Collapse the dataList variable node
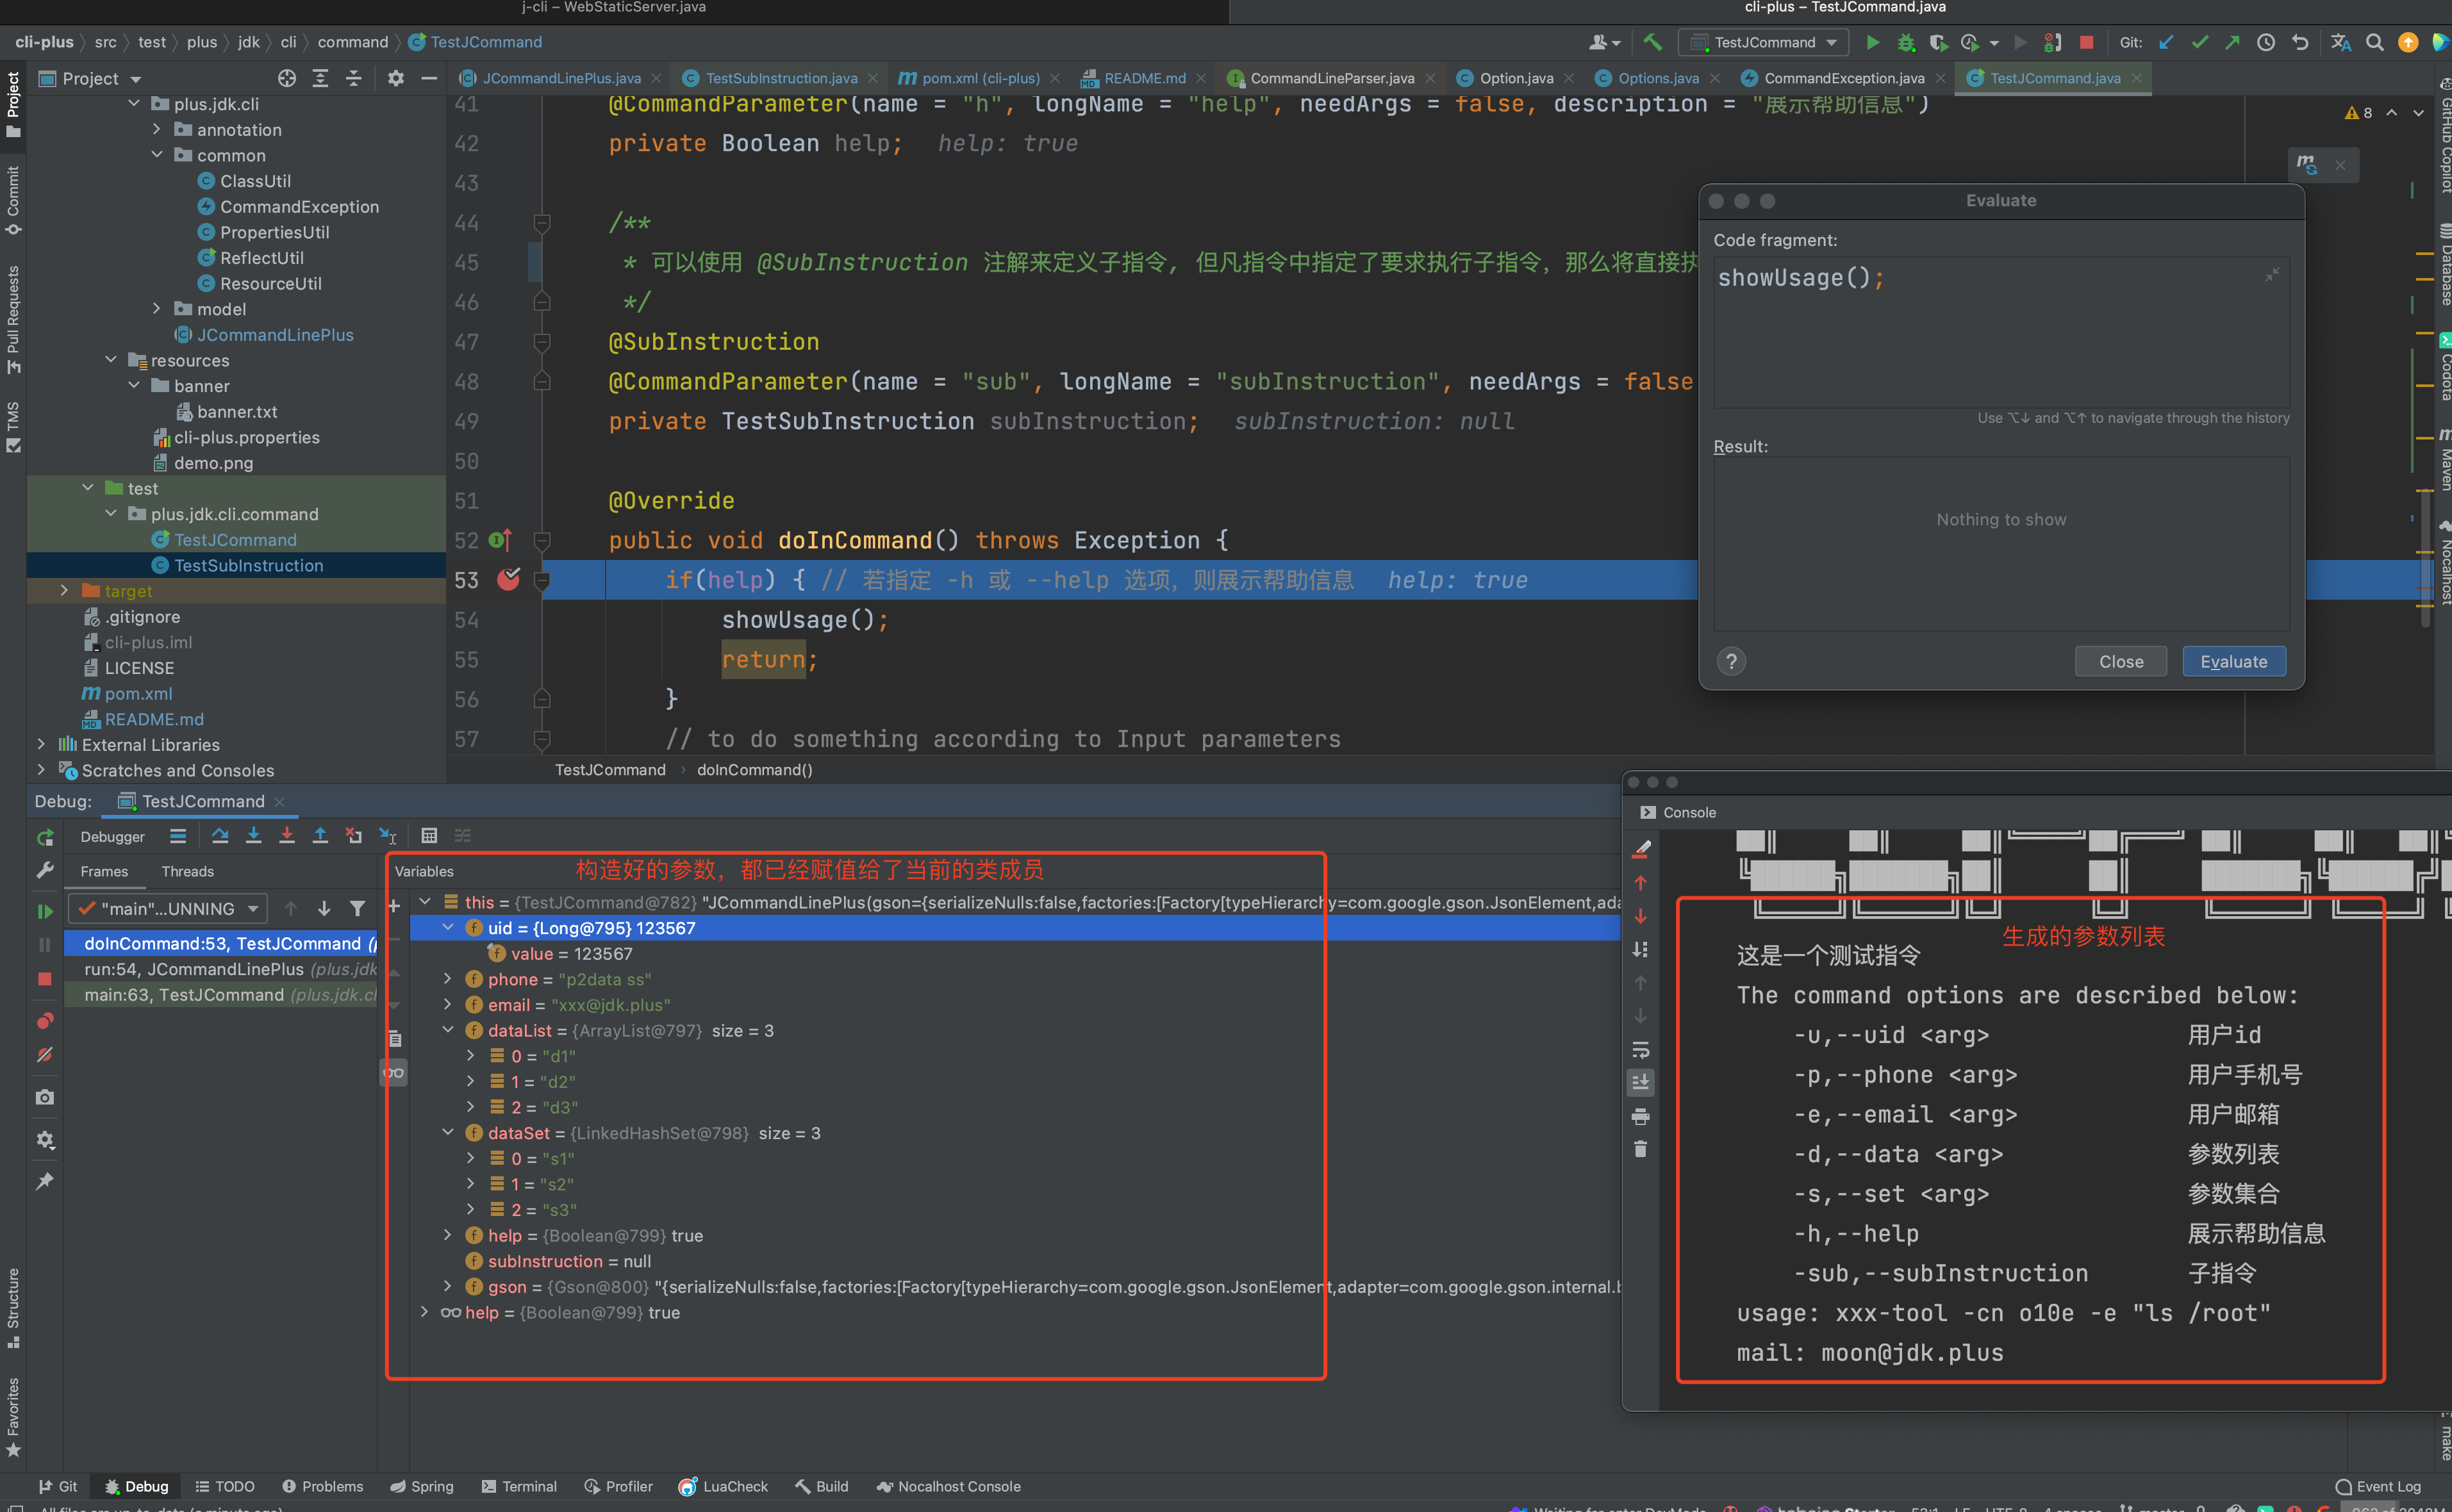The width and height of the screenshot is (2452, 1512). (x=447, y=1030)
